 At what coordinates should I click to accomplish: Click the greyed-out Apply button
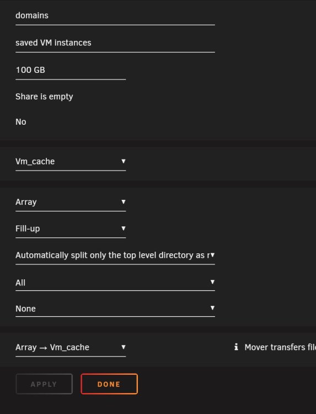tap(44, 384)
